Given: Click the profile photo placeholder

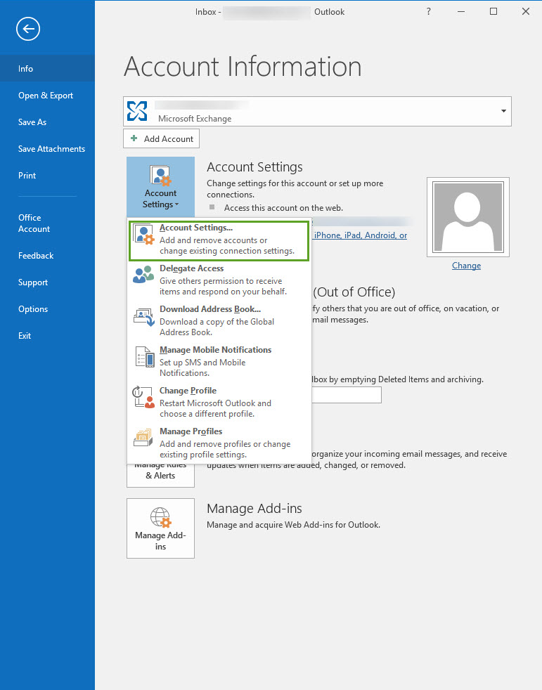Looking at the screenshot, I should pos(468,217).
